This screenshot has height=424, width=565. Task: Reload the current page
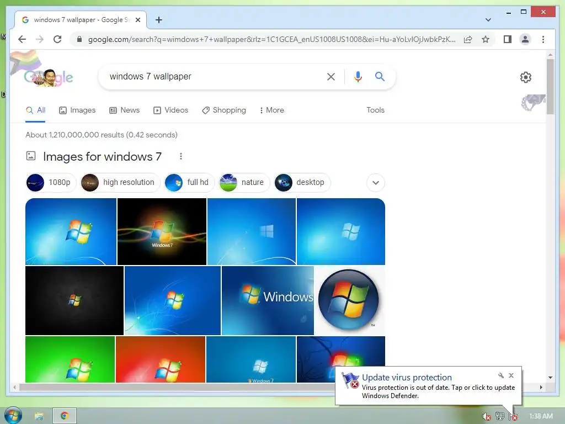pyautogui.click(x=57, y=39)
